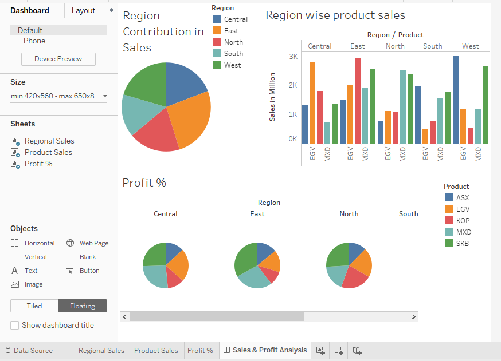Click the North region pie chart in Profit %
Screen dimensions: 501x361
(349, 265)
